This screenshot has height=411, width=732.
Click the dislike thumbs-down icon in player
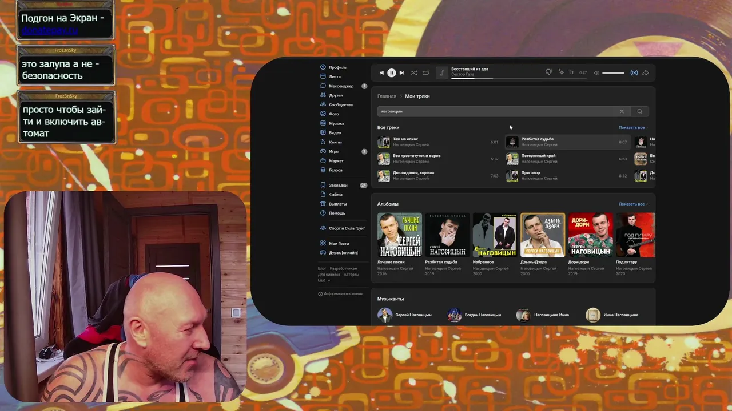coord(548,72)
